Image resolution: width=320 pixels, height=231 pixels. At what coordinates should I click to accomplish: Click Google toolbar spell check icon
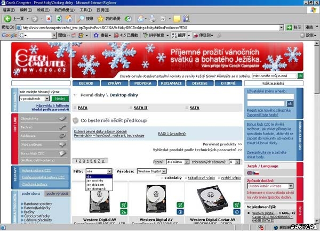click(x=145, y=36)
